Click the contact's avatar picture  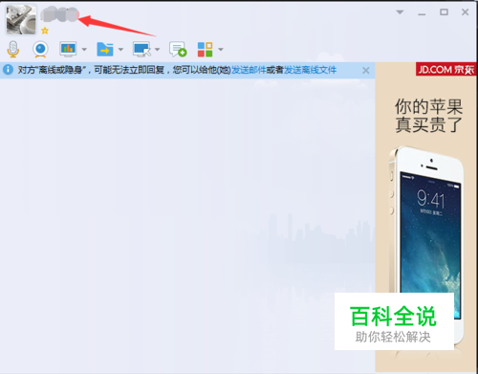coord(21,20)
